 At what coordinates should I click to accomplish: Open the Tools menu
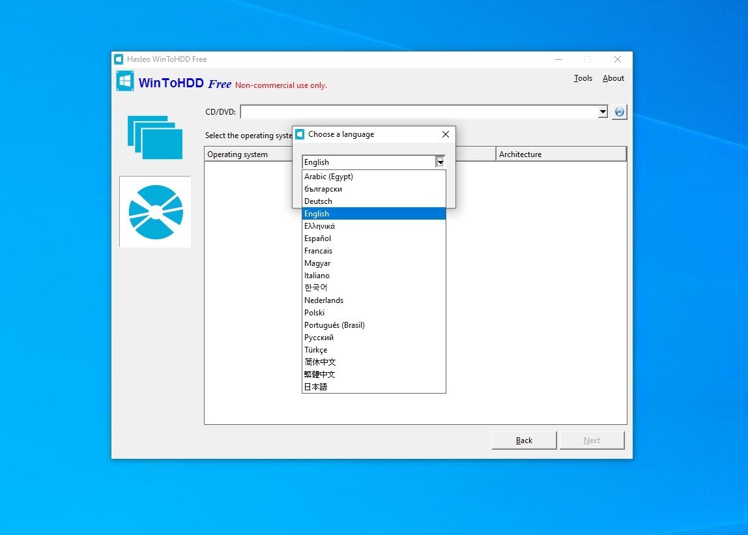[583, 78]
